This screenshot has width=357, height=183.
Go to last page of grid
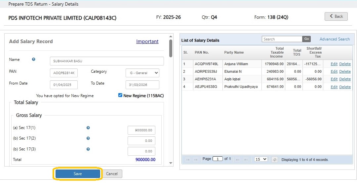[246, 160]
